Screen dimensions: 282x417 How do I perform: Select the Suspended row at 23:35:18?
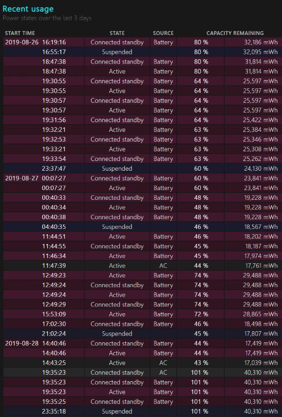tap(143, 411)
